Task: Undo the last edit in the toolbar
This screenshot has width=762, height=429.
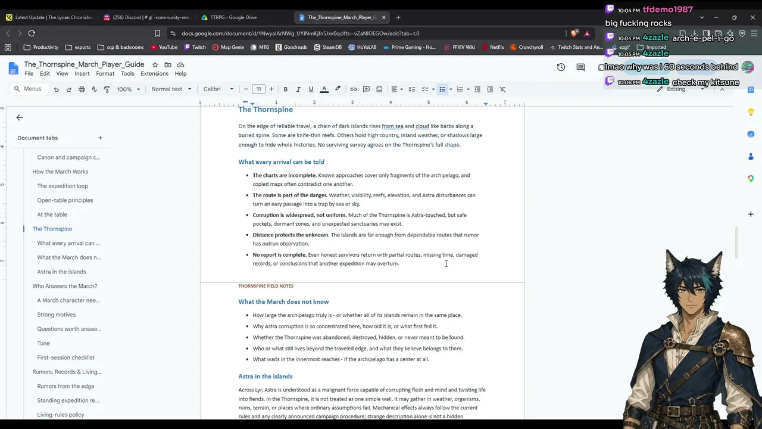Action: click(56, 89)
